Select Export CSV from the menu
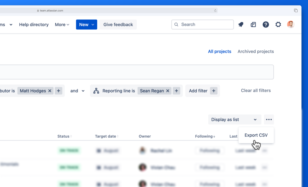The height and width of the screenshot is (187, 308). 256,135
